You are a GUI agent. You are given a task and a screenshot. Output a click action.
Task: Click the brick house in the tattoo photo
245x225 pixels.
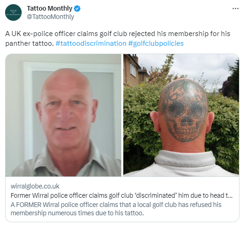pyautogui.click(x=135, y=71)
